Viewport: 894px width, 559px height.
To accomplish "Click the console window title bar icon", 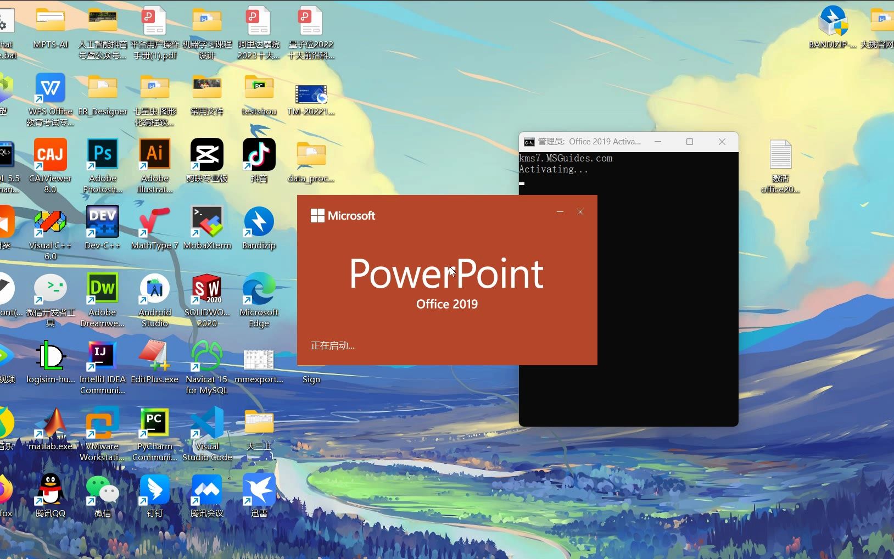I will pyautogui.click(x=529, y=142).
